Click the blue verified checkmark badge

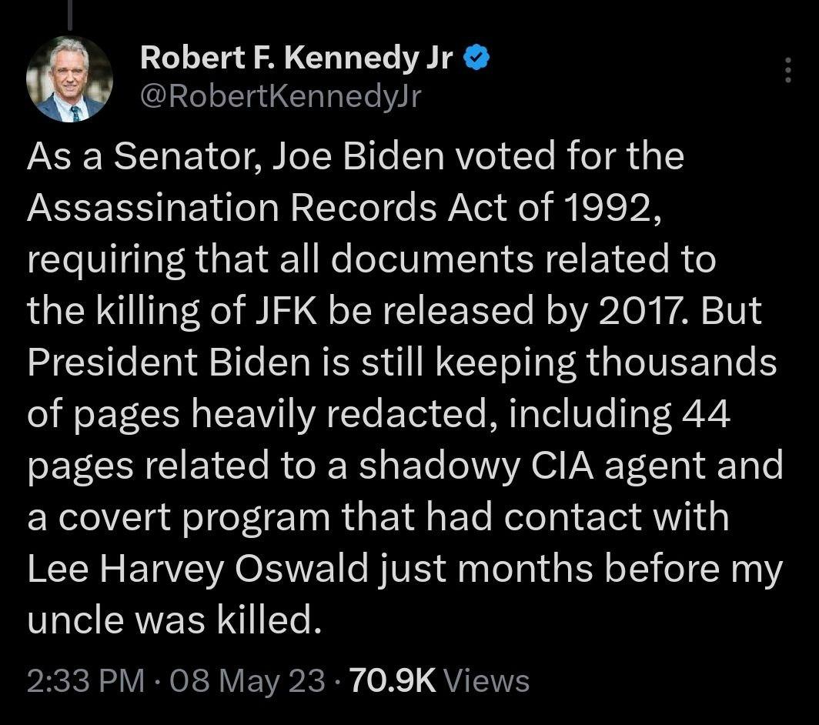point(476,57)
